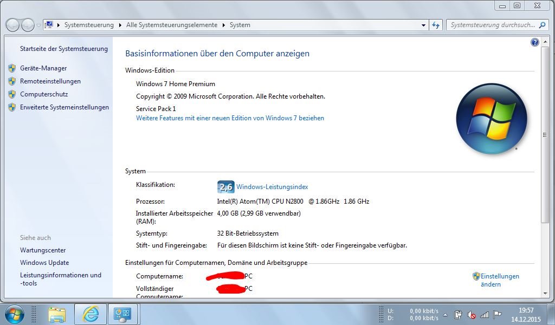Viewport: 555px width, 325px height.
Task: Click the System breadcrumb segment
Action: pyautogui.click(x=240, y=25)
